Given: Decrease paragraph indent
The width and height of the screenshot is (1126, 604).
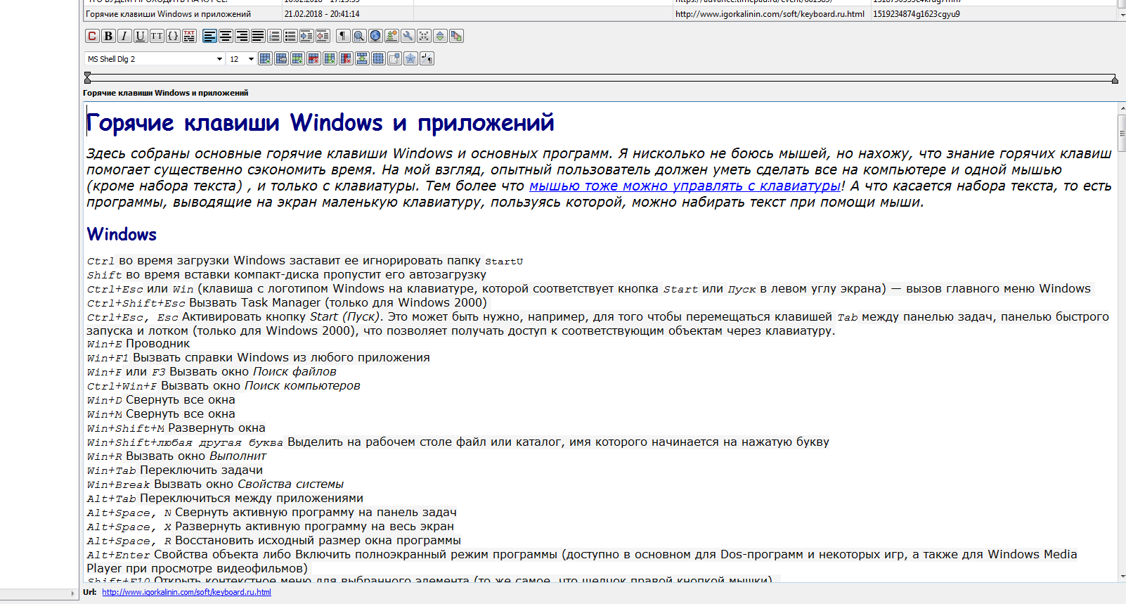Looking at the screenshot, I should 323,36.
